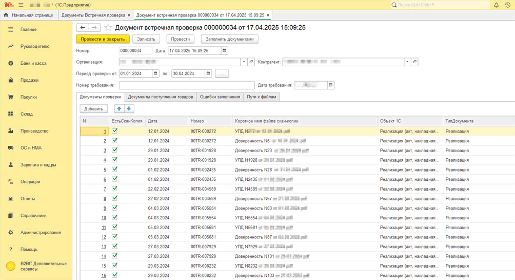Switch to Ошибки заполнения tab
The height and width of the screenshot is (280, 515).
pos(220,97)
